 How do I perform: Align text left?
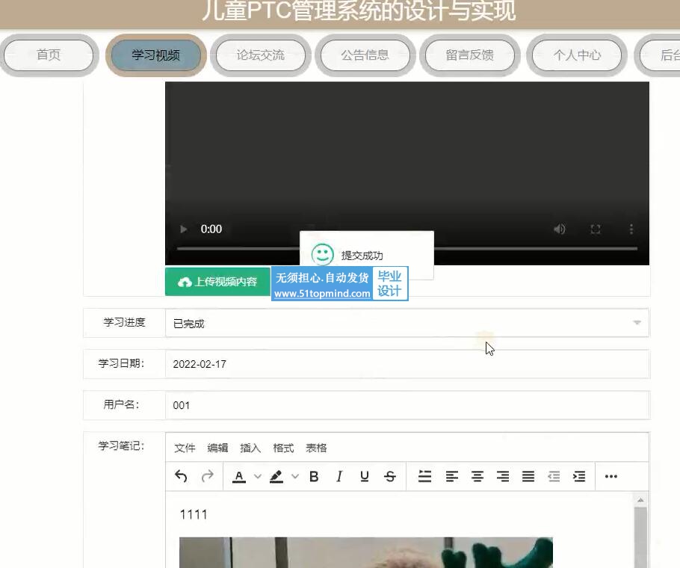pyautogui.click(x=452, y=477)
